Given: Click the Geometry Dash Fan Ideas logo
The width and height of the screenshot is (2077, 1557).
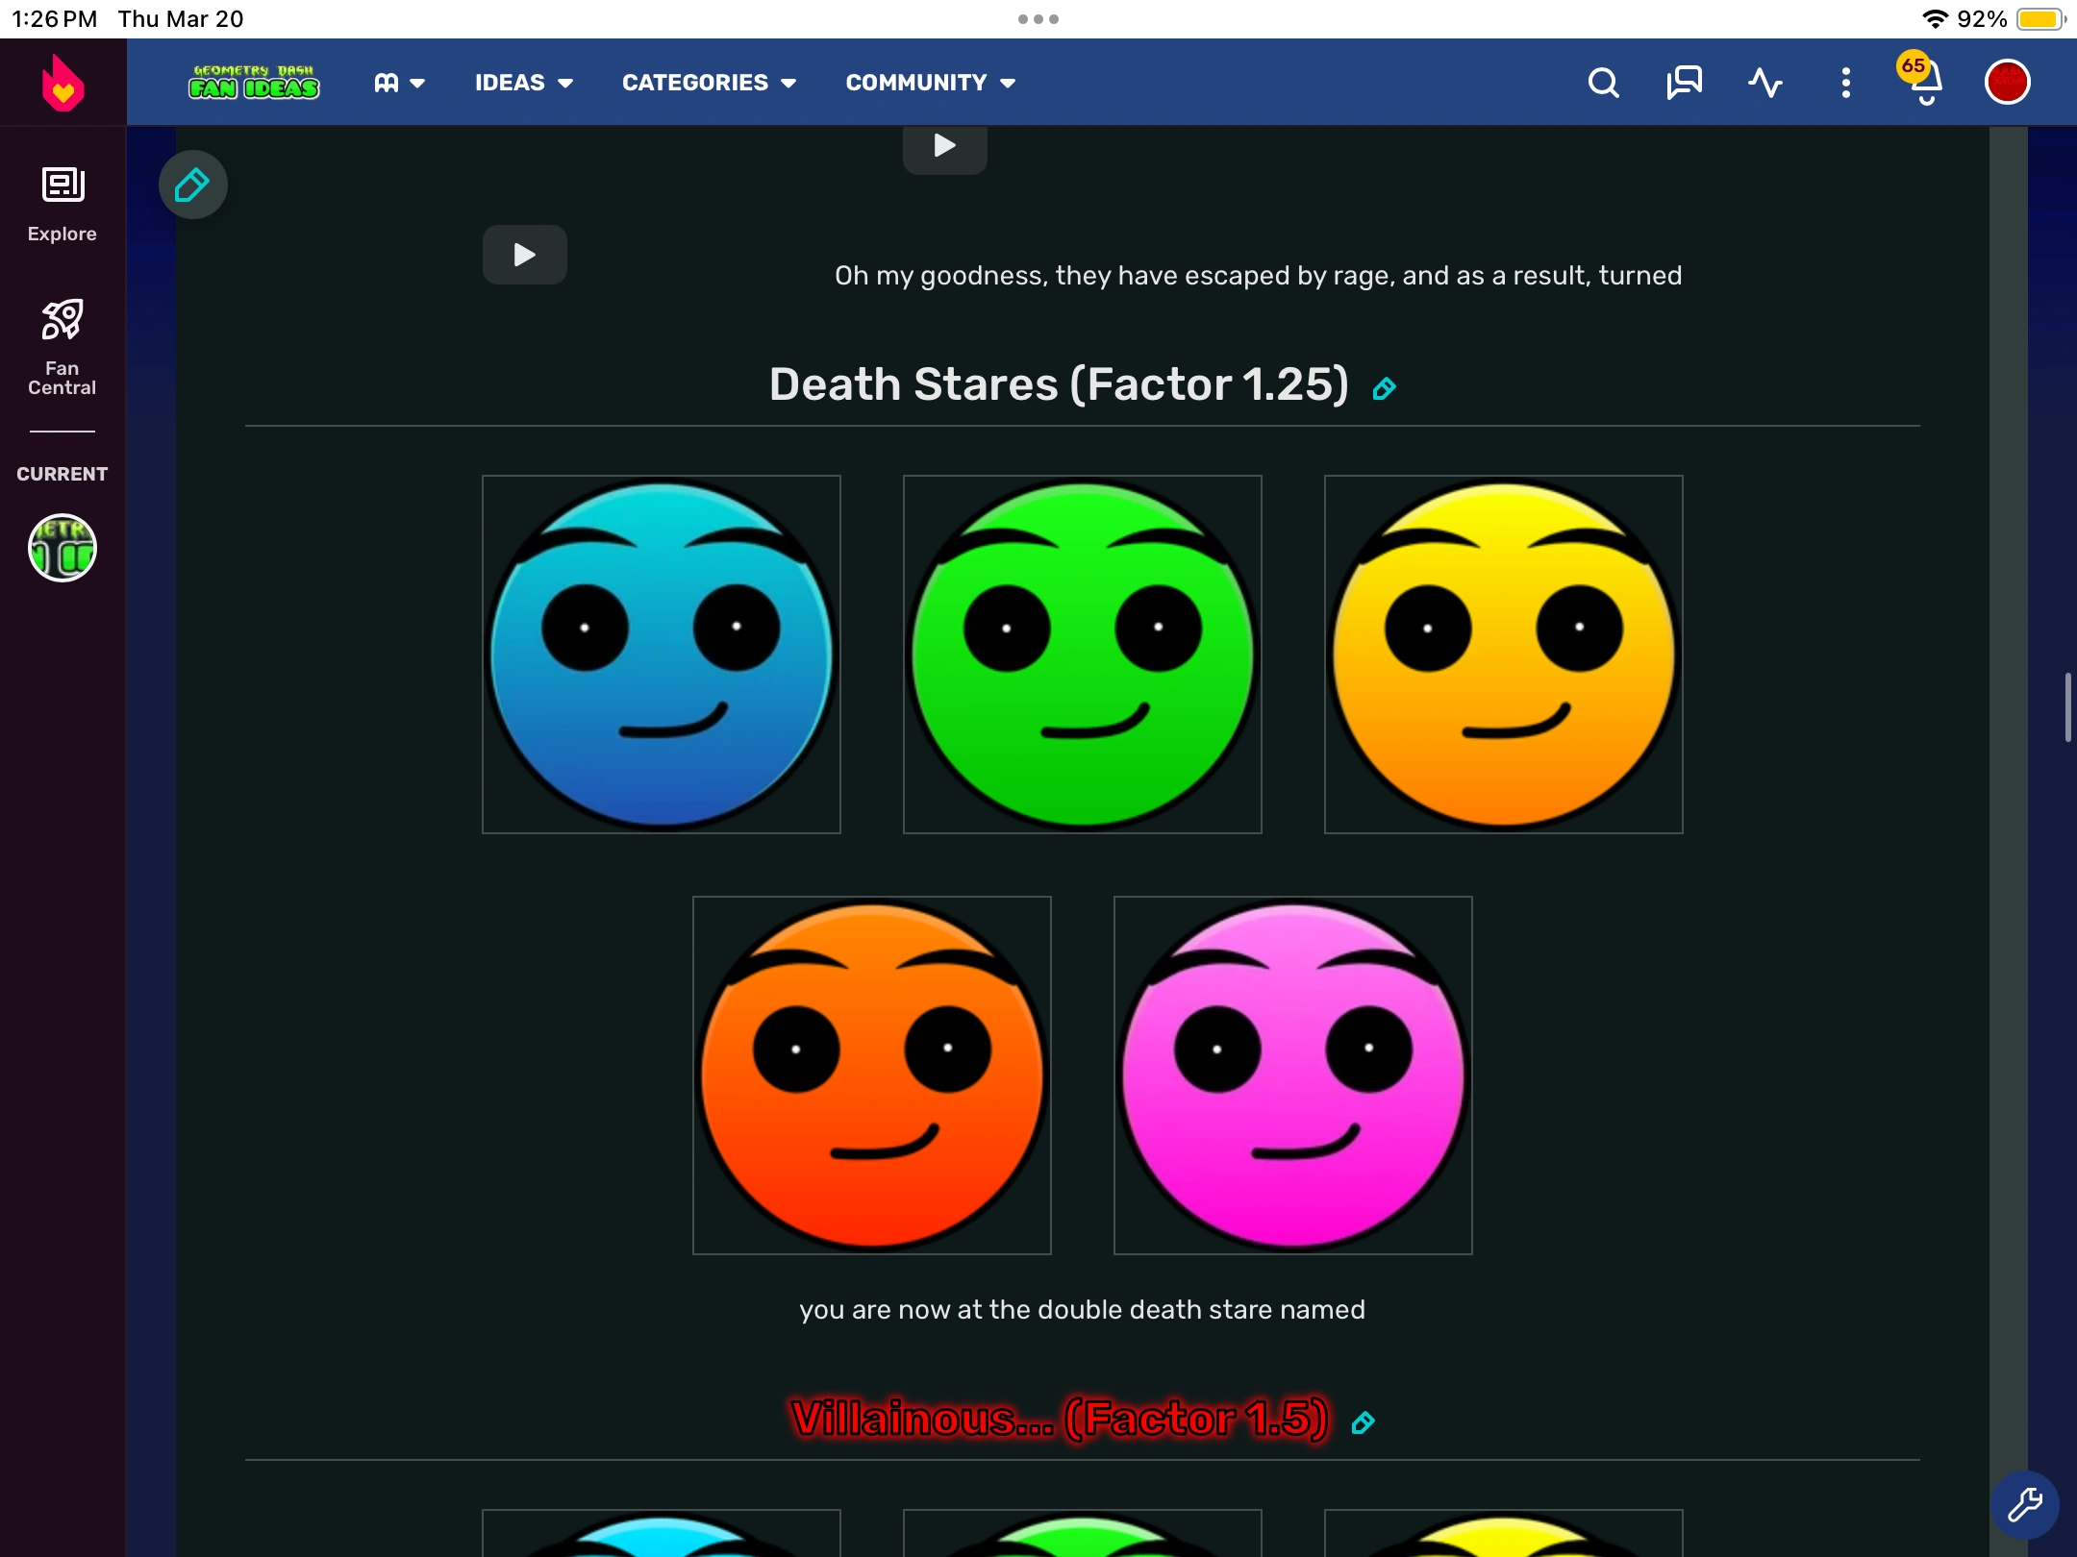Looking at the screenshot, I should tap(254, 83).
